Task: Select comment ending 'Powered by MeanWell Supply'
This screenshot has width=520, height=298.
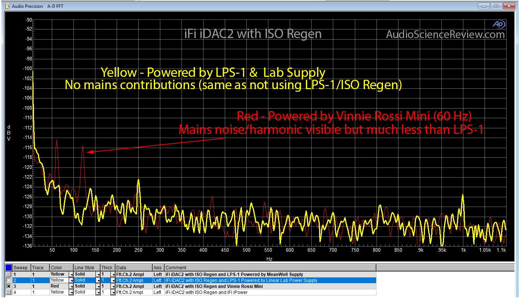Action: coord(234,274)
